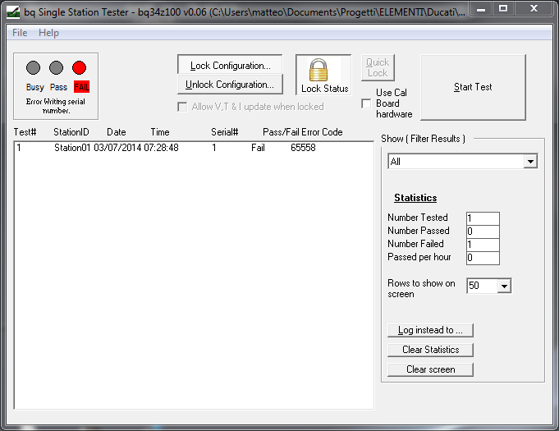Click the Serial# column header
This screenshot has width=559, height=431.
click(x=225, y=132)
